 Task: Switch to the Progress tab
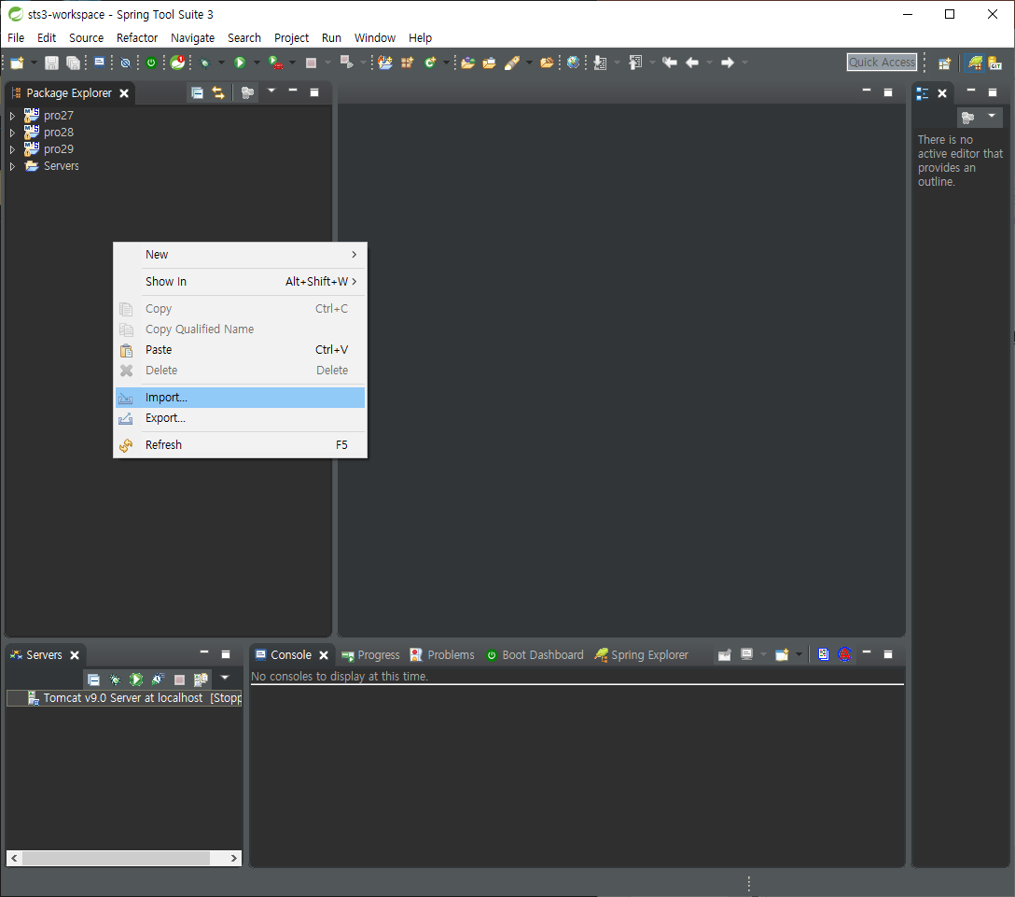click(x=371, y=655)
